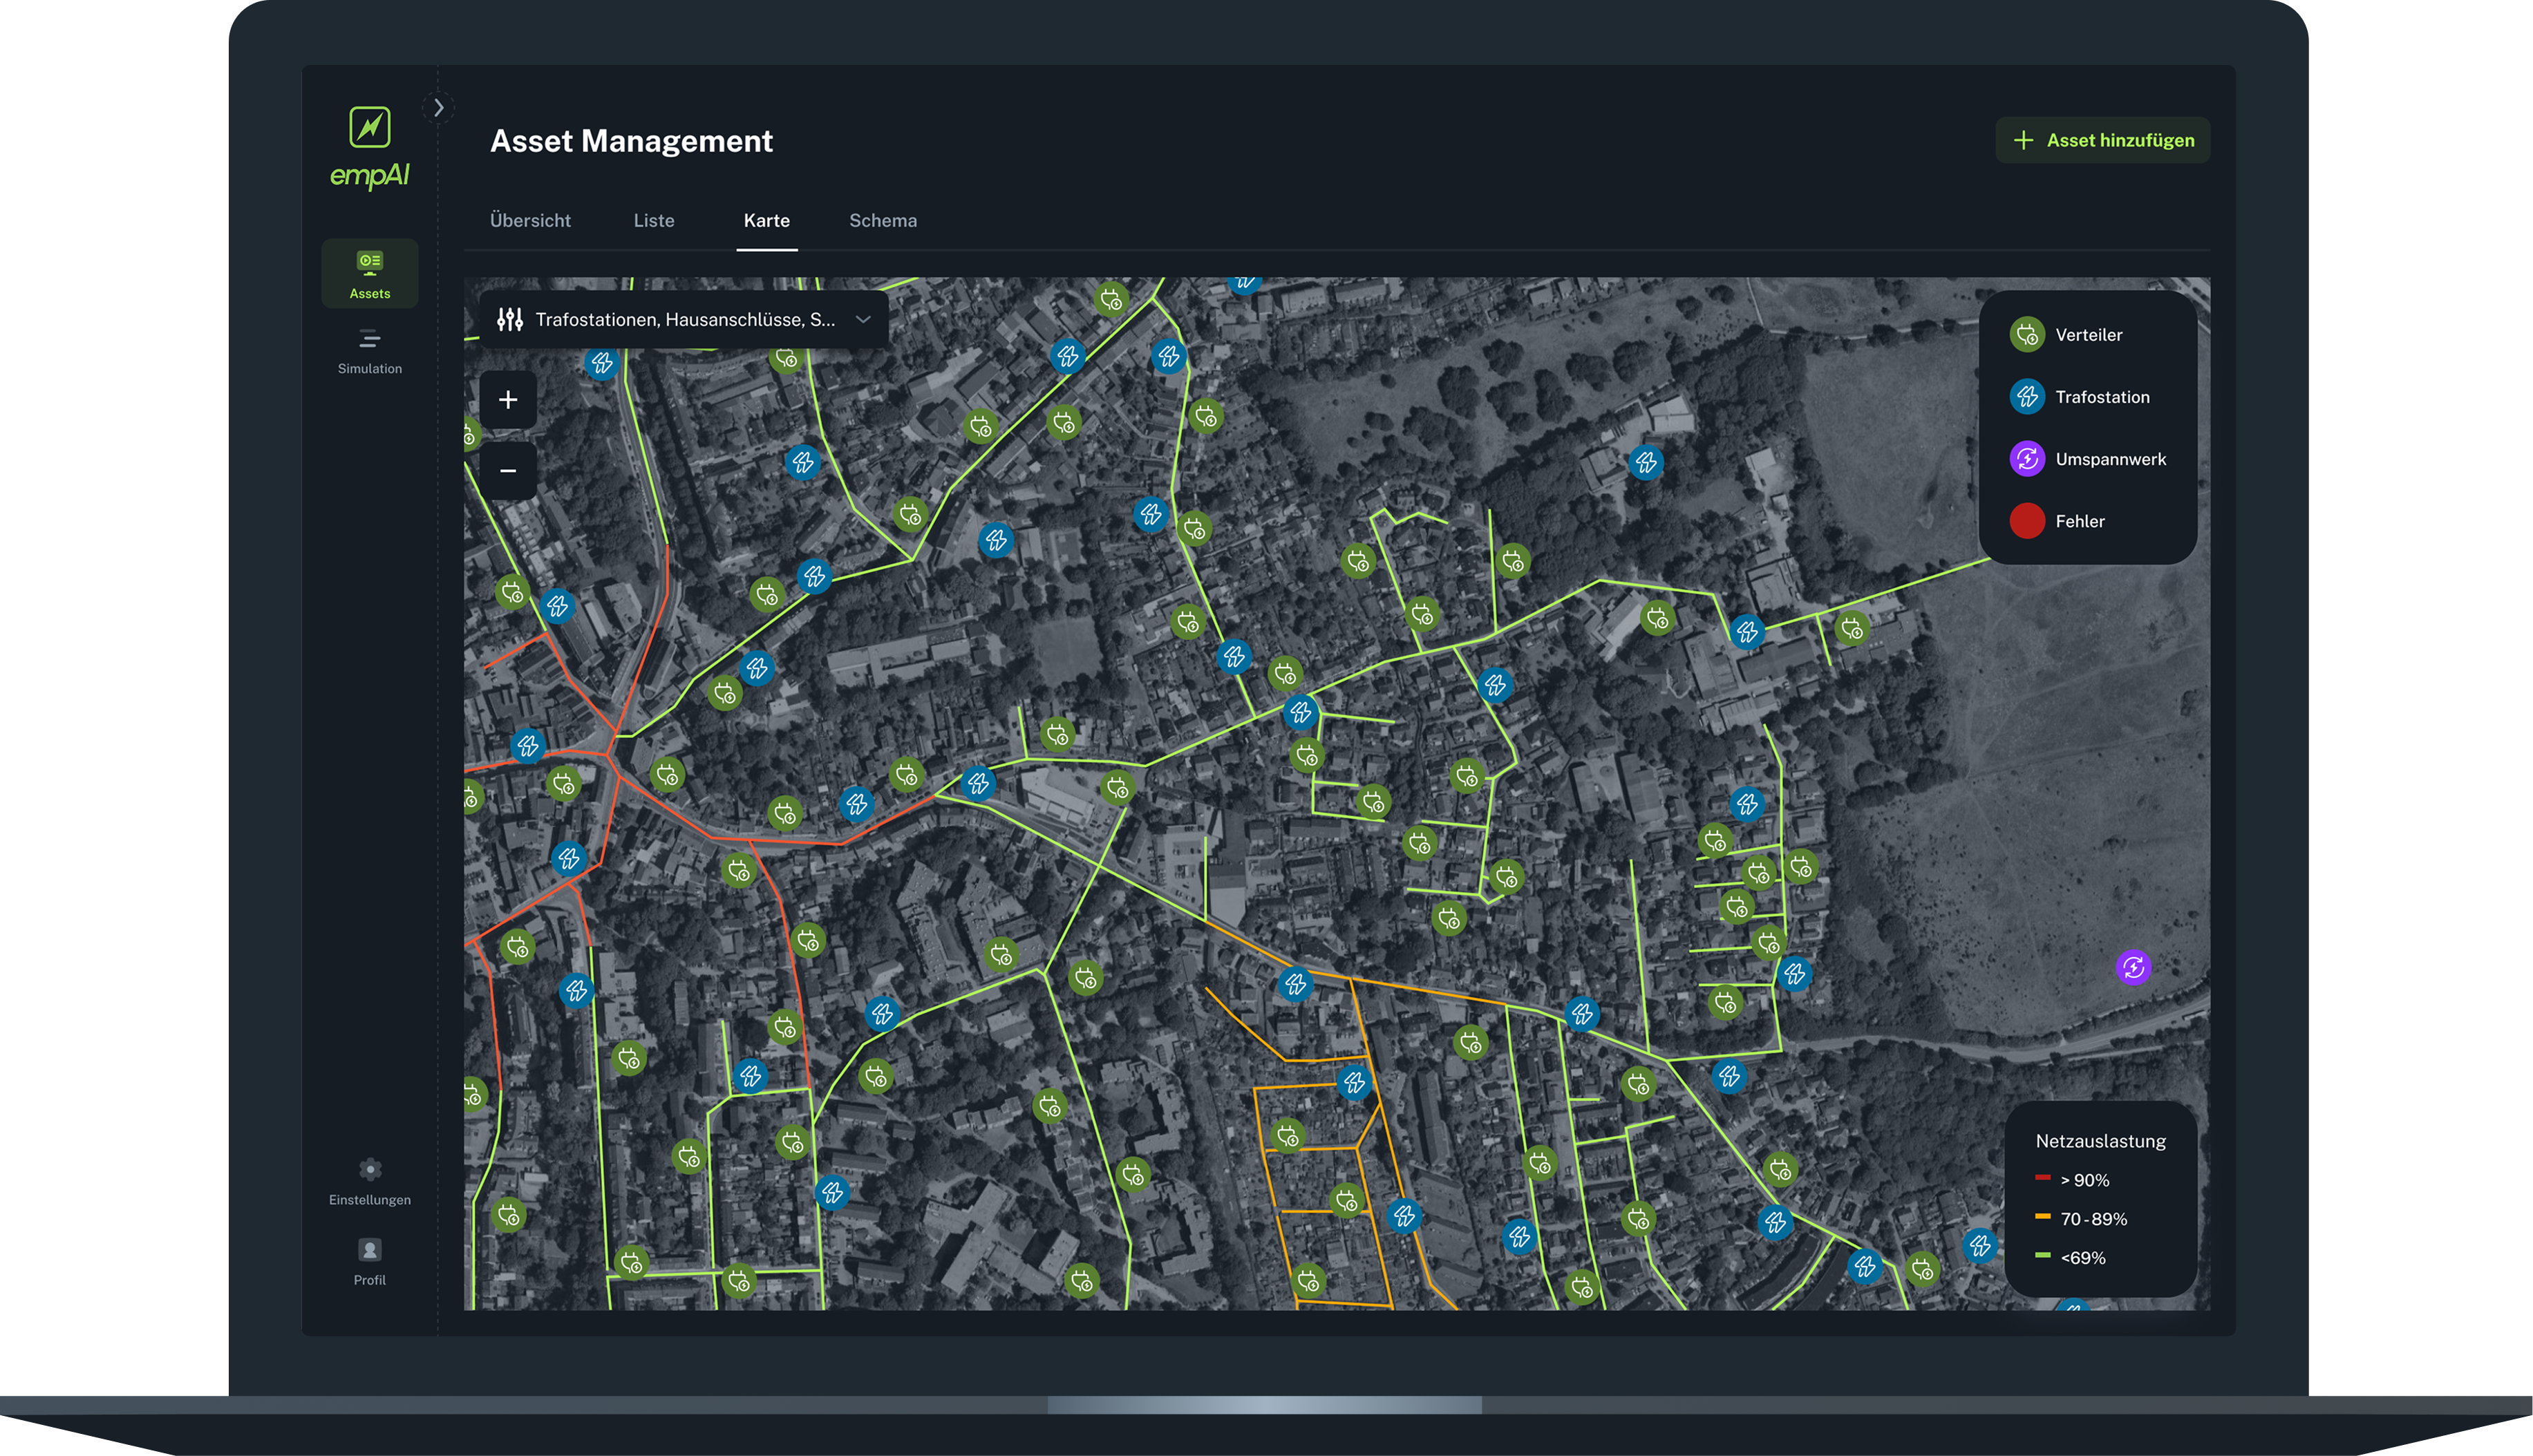Open the Profil user icon
The width and height of the screenshot is (2533, 1456).
(369, 1250)
